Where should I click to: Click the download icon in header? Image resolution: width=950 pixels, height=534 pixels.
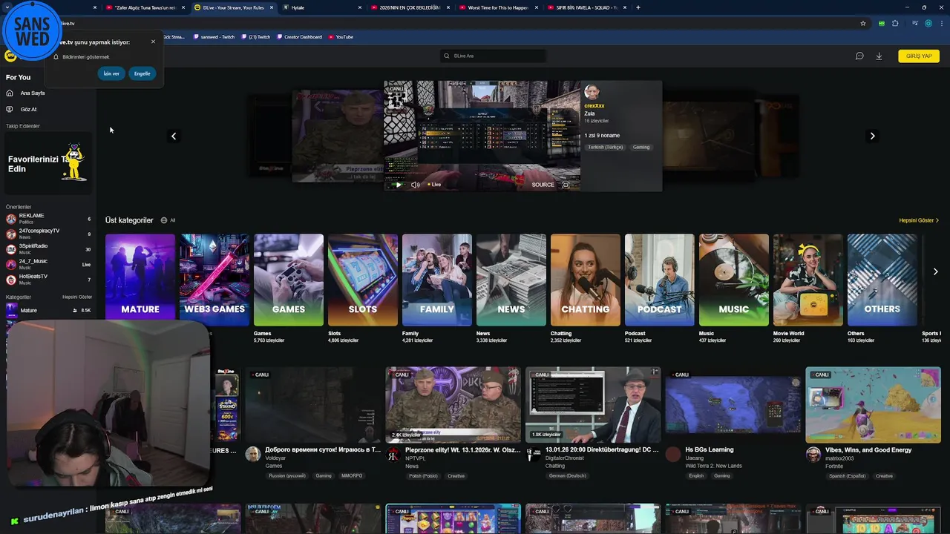[x=879, y=56]
